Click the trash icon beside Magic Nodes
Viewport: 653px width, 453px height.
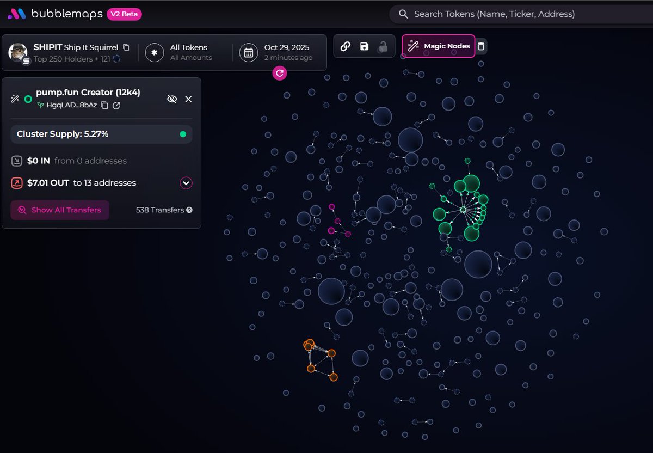pyautogui.click(x=481, y=46)
